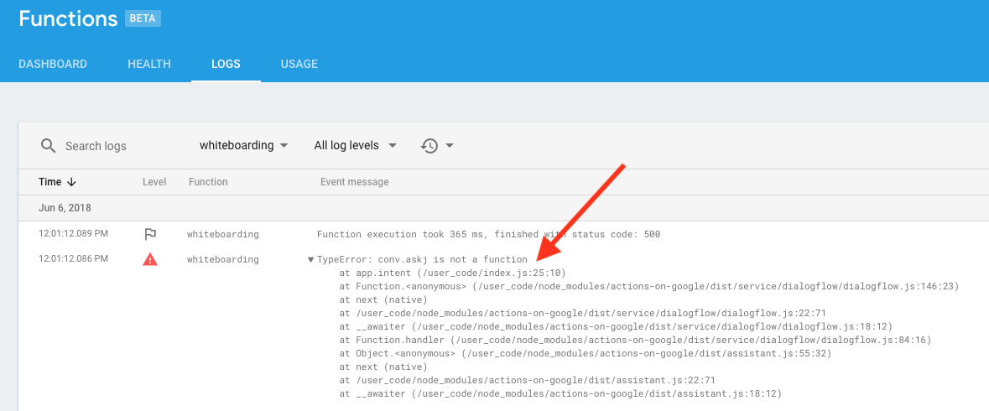Select the Logs tab
Image resolution: width=989 pixels, height=411 pixels.
226,64
